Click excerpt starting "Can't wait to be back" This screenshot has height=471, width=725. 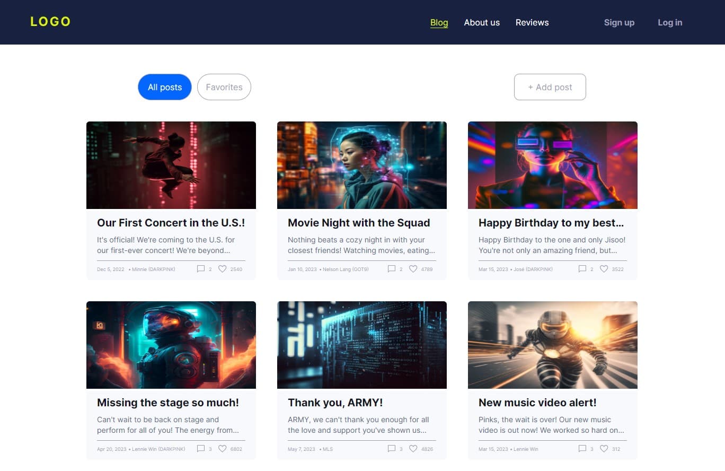168,425
